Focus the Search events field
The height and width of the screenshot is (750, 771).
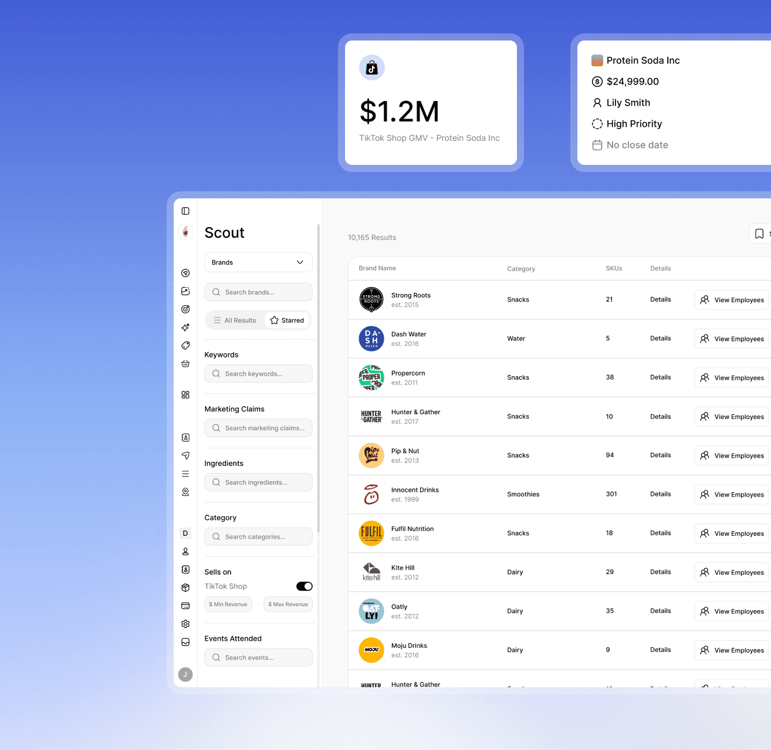(x=258, y=658)
